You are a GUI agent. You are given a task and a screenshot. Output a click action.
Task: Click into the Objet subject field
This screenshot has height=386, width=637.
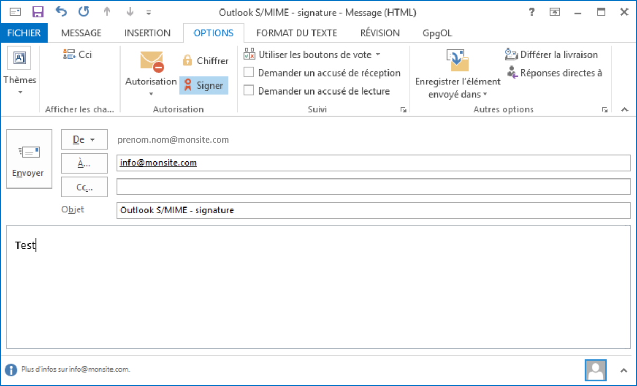pos(373,210)
